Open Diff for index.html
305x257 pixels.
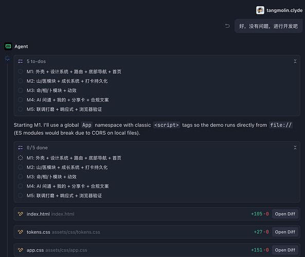pos(285,214)
